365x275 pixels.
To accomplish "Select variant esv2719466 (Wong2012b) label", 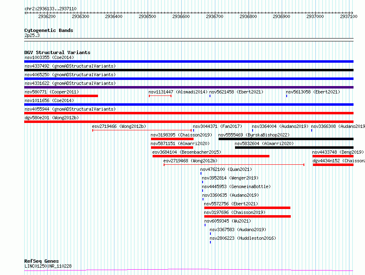I will click(x=119, y=126).
